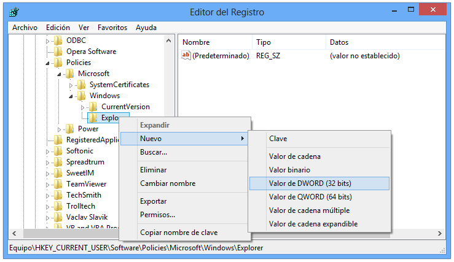Click the Vaclav Slavik folder icon
Viewport: 454px width, 262px height.
click(58, 217)
